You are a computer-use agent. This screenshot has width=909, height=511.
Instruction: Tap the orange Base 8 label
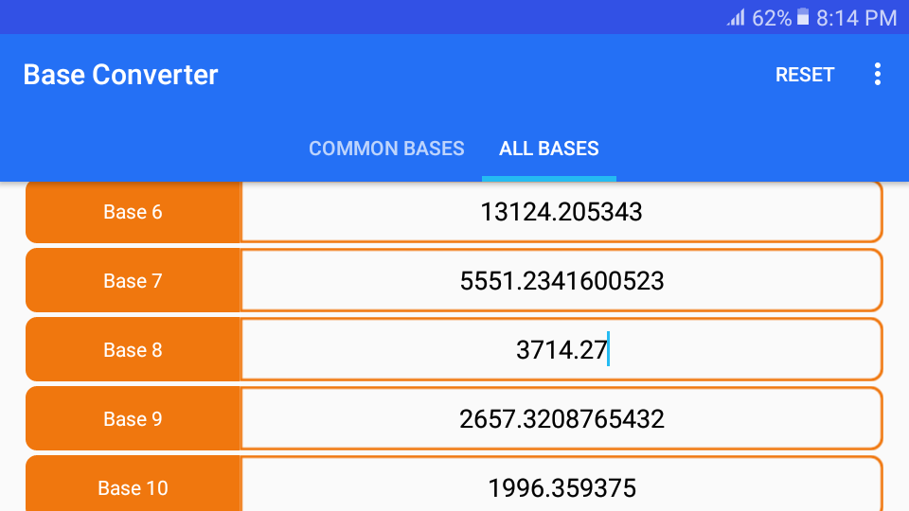tap(133, 349)
